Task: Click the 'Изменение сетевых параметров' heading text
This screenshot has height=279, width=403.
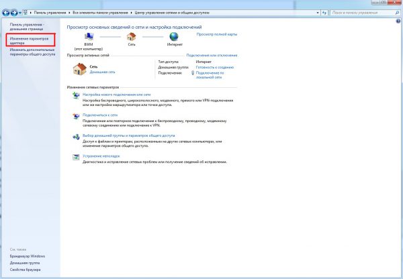Action: coord(93,87)
